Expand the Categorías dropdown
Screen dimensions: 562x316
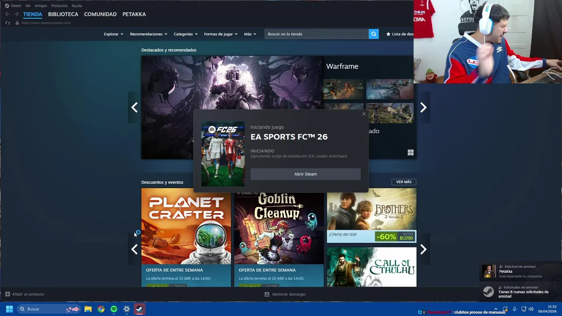[x=185, y=34]
